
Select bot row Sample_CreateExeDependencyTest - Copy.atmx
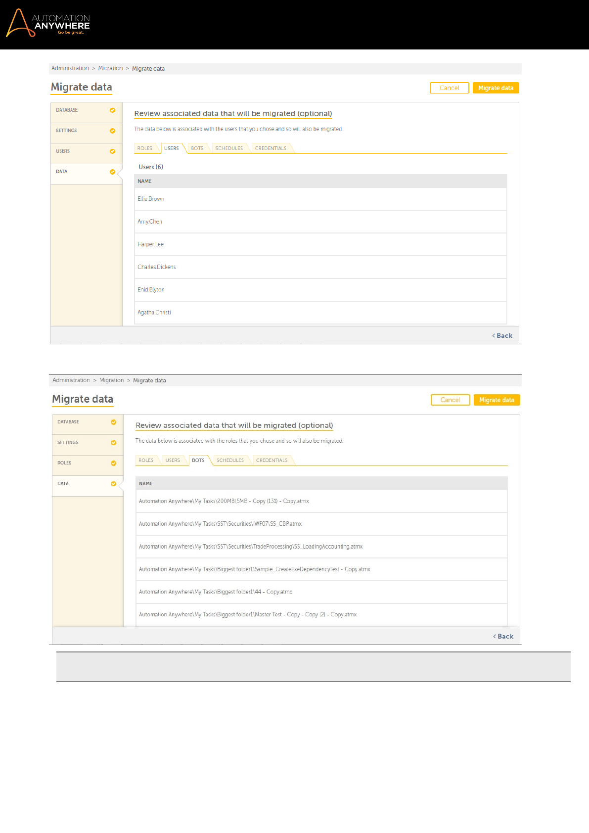tap(321, 569)
